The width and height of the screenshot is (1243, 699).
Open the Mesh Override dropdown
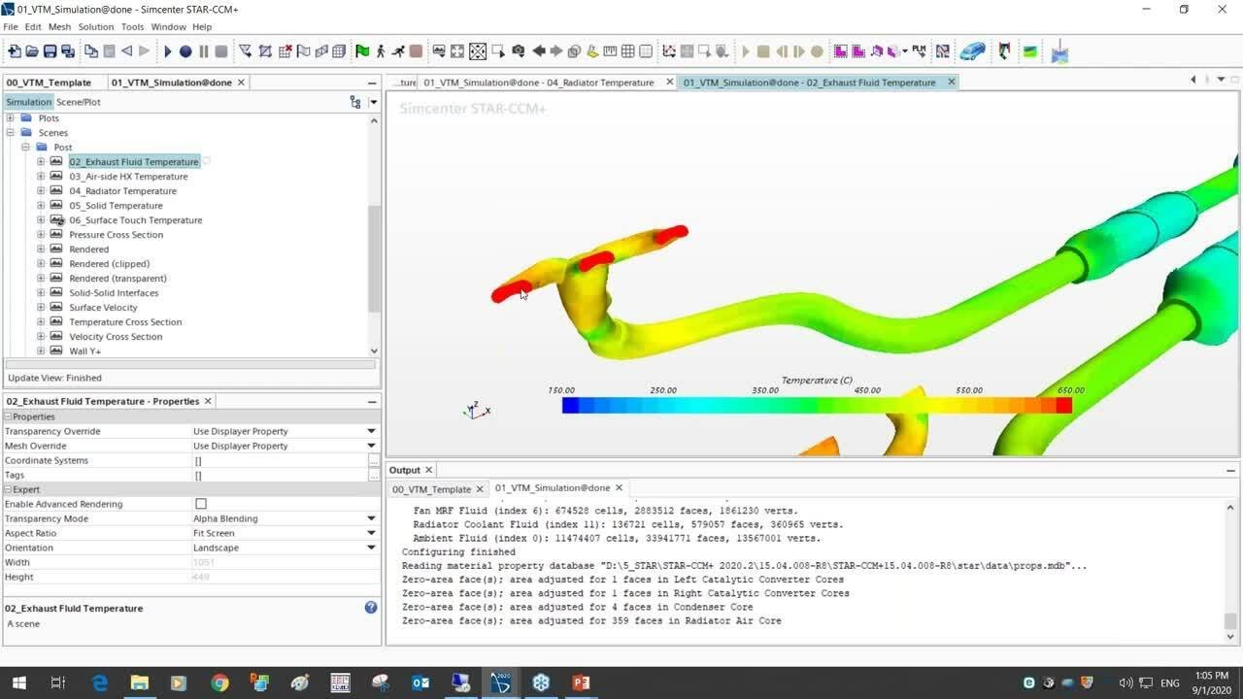click(371, 446)
